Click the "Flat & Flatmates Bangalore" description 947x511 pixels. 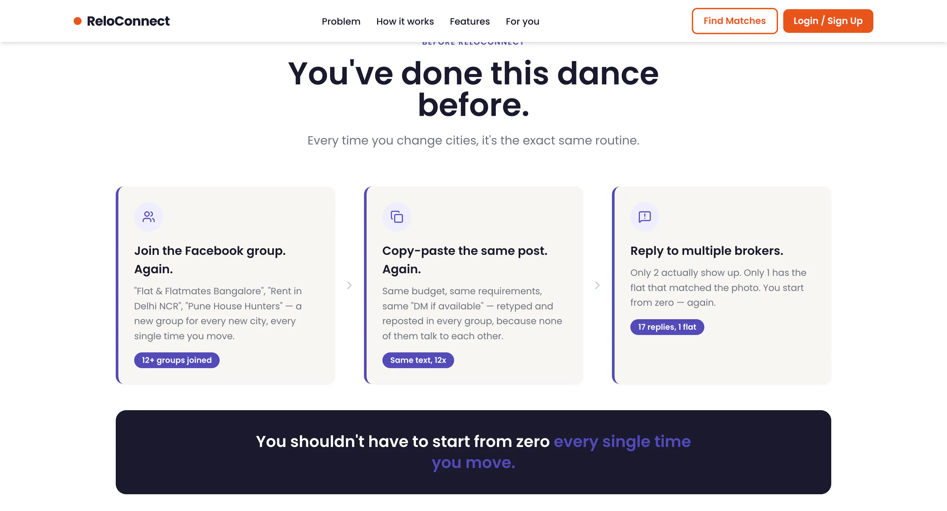tap(218, 314)
